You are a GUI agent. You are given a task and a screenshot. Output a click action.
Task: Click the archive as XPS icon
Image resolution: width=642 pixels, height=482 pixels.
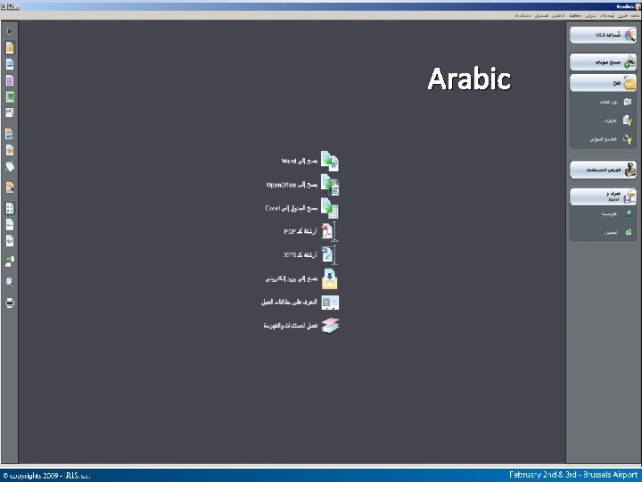[329, 255]
